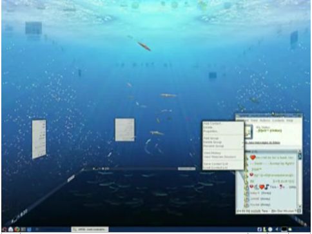Open the Help menu in messenger
The height and width of the screenshot is (234, 312).
pyautogui.click(x=289, y=121)
